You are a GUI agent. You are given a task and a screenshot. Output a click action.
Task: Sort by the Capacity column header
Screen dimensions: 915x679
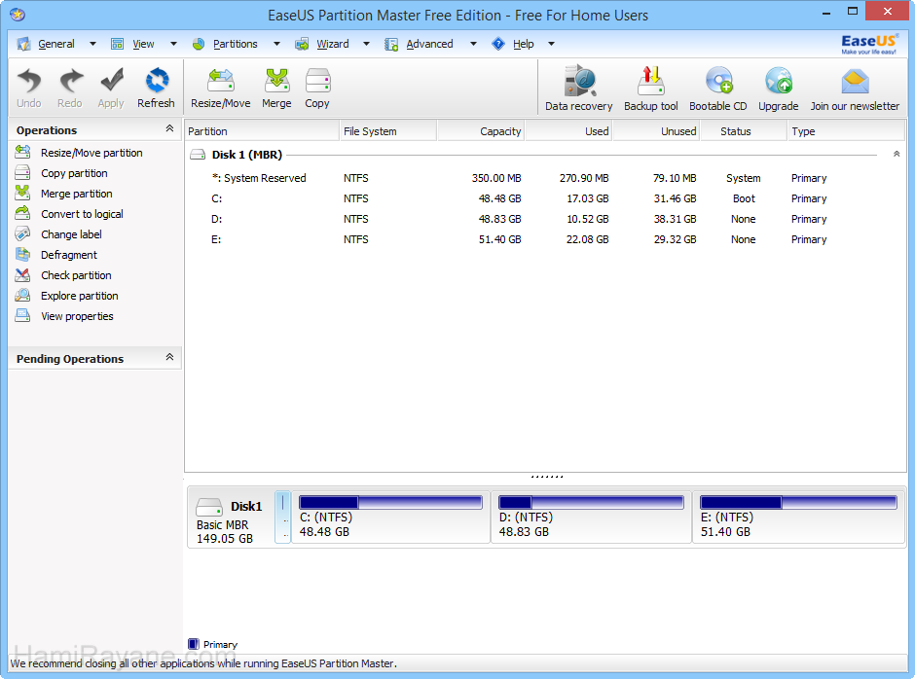[480, 131]
